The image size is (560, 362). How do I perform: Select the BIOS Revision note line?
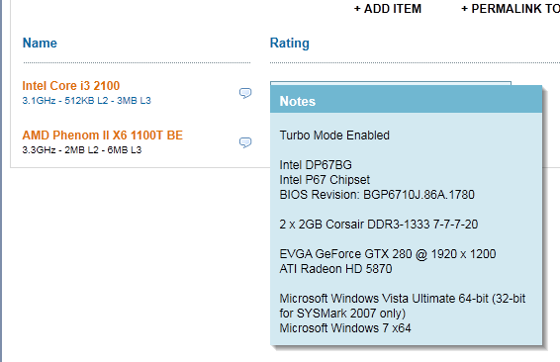(377, 195)
